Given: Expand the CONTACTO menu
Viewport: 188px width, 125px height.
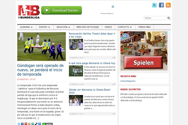Looking at the screenshot, I should pyautogui.click(x=125, y=27).
